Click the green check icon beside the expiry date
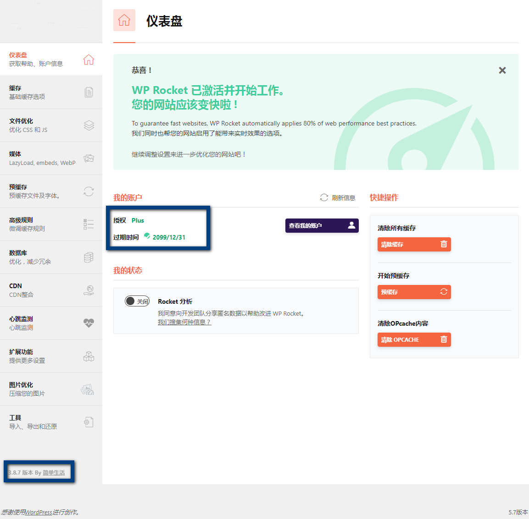The image size is (529, 519). 147,236
